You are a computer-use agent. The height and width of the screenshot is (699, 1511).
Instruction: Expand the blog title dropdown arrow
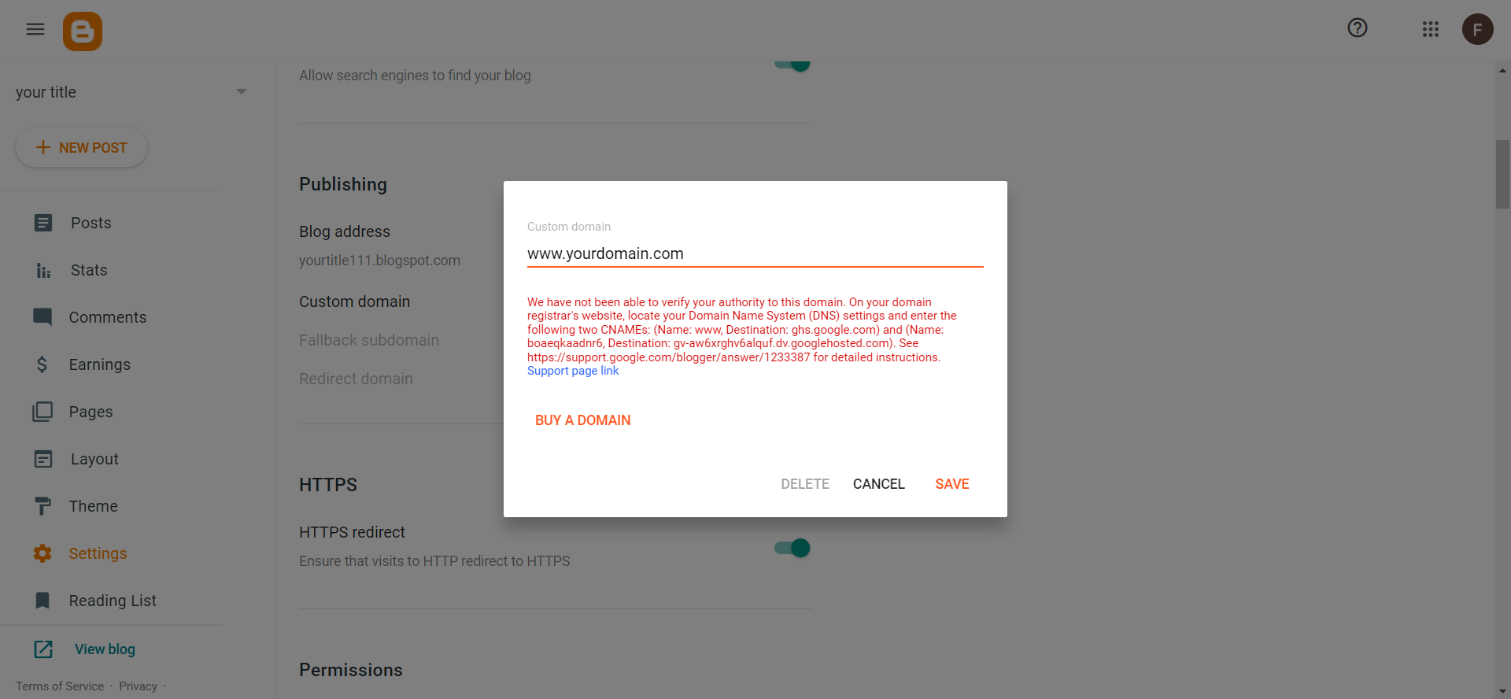[242, 92]
